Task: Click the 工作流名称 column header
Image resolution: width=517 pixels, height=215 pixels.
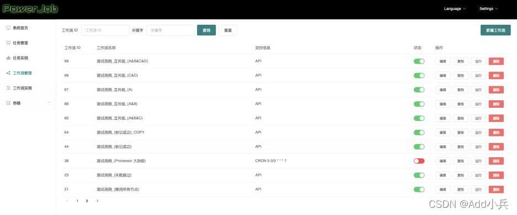Action: [x=106, y=48]
